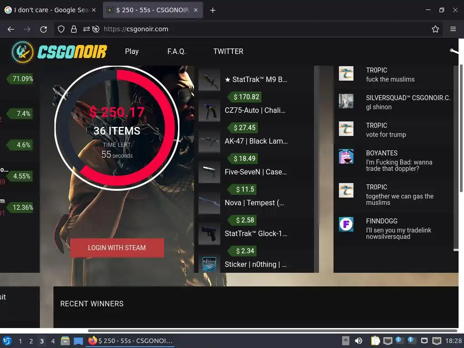
Task: Click BOYANTES's pink dog avatar
Action: [x=346, y=156]
